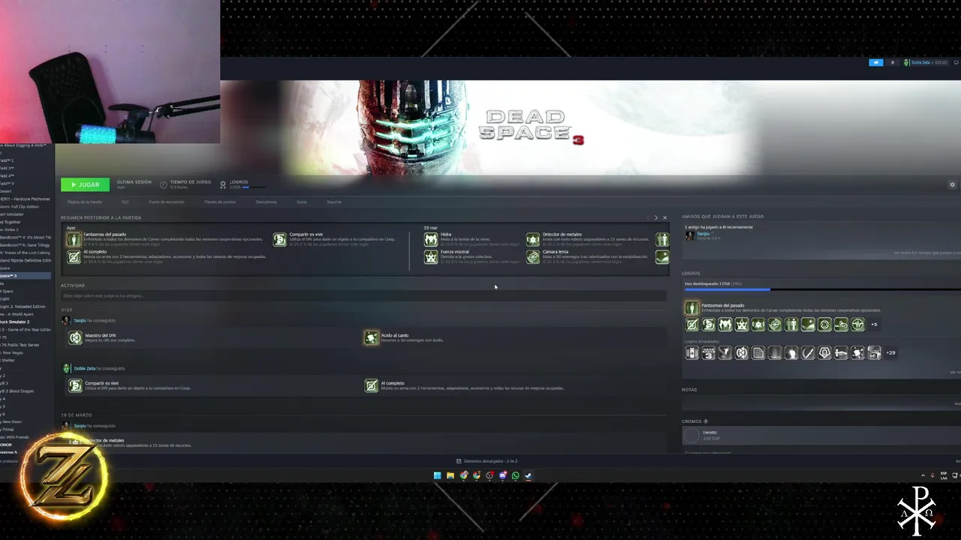Click Fuerza visceral achievement icon in summary
Screen dimensions: 961x540
(x=431, y=257)
